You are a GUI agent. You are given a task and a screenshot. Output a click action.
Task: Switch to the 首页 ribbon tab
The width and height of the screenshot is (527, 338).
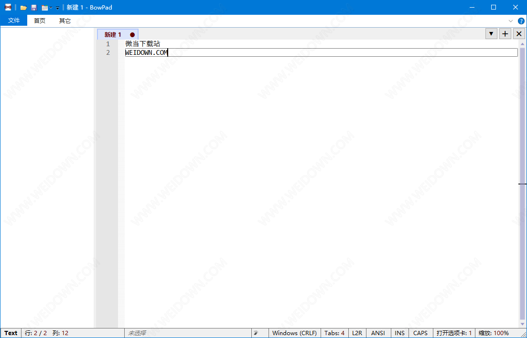click(40, 20)
